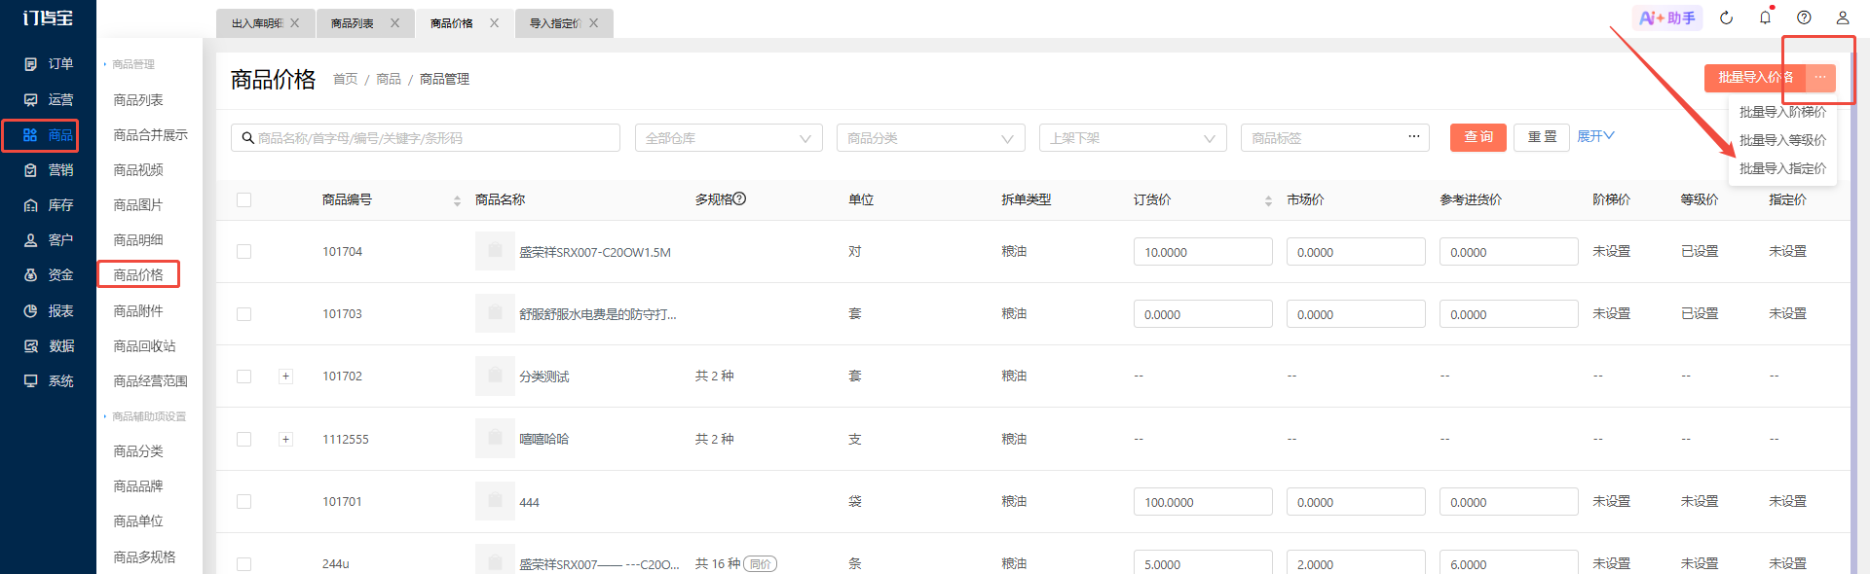Image resolution: width=1870 pixels, height=574 pixels.
Task: Open the 报表 reports sidebar icon
Action: [x=30, y=311]
